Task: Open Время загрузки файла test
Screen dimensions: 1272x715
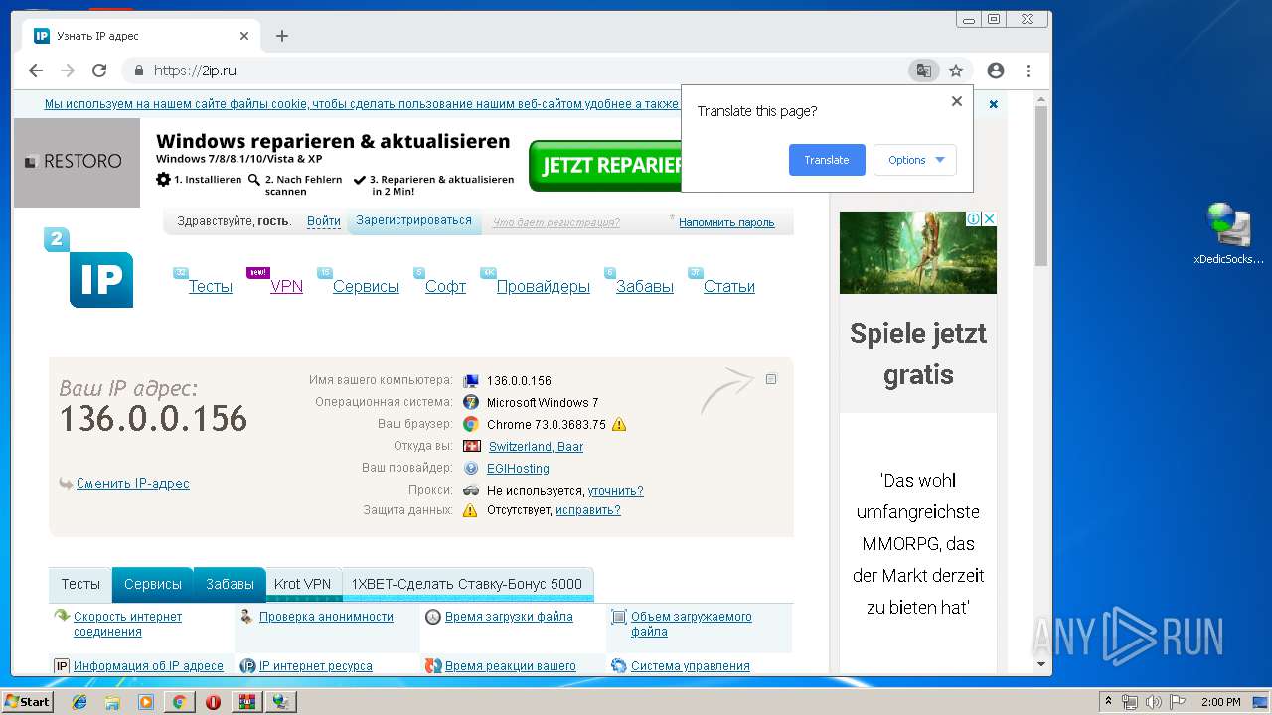Action: click(509, 617)
